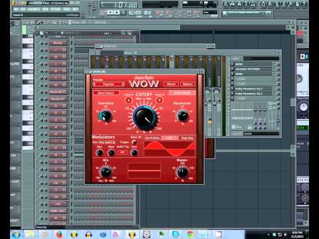Click mix level knob of Sausage Fattener slot
Screen dimensions: 319x239
[x=278, y=69]
